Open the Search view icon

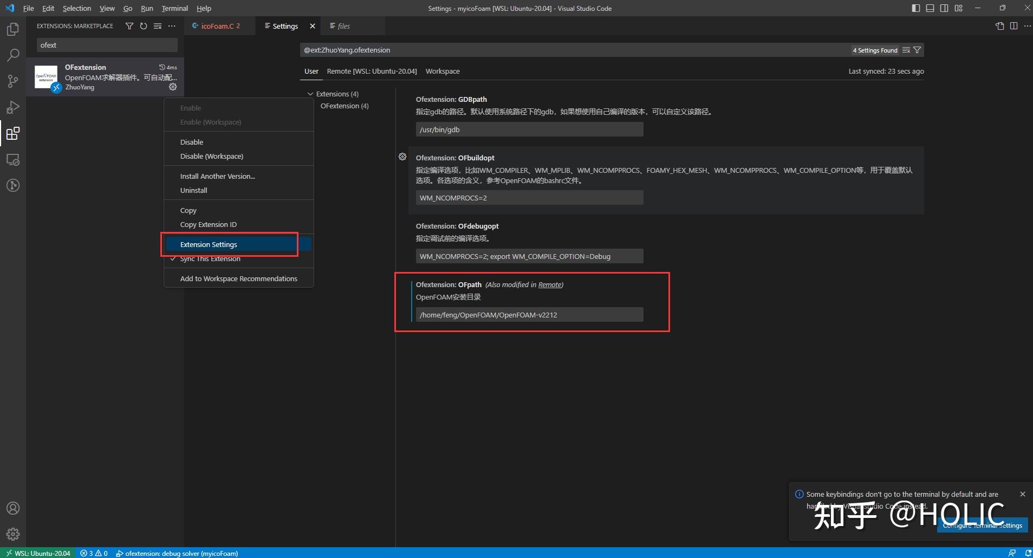pyautogui.click(x=12, y=55)
